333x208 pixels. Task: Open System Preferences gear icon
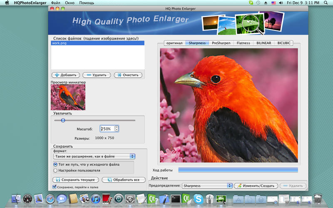point(130,199)
